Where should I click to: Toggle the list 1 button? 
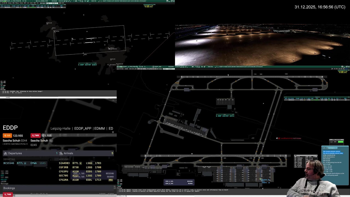coord(49,3)
